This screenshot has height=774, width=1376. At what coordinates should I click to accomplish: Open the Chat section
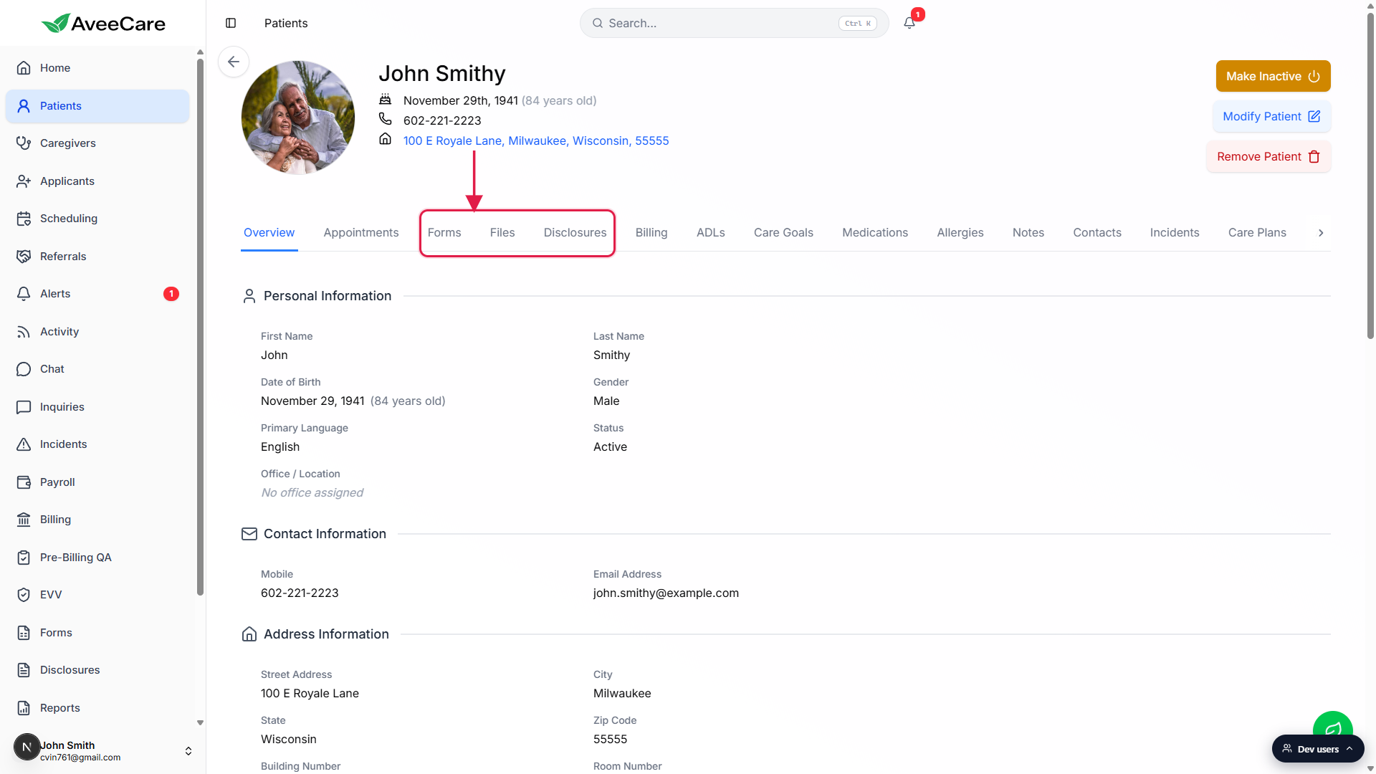pyautogui.click(x=97, y=369)
